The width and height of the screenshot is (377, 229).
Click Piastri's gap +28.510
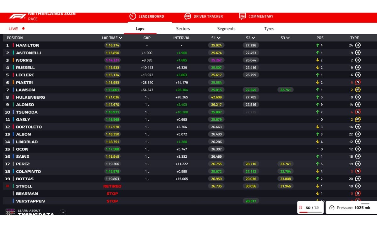[147, 82]
